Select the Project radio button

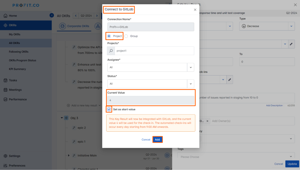pos(109,36)
